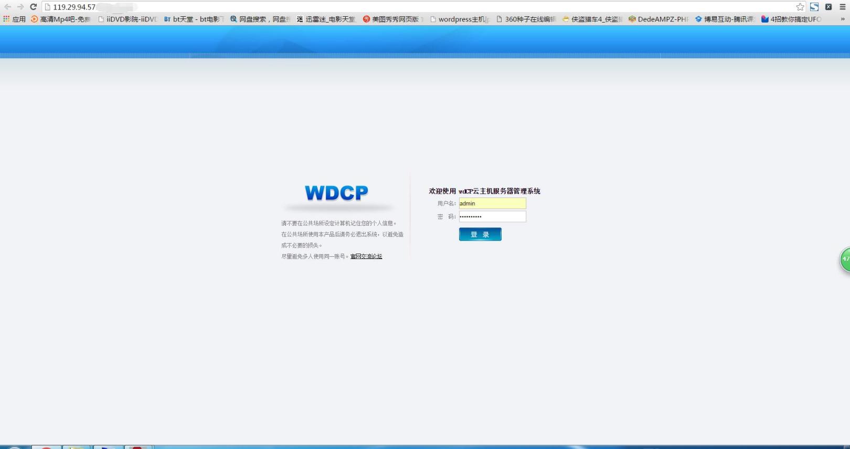Image resolution: width=850 pixels, height=449 pixels.
Task: Click the green floating circle badge
Action: tap(845, 259)
